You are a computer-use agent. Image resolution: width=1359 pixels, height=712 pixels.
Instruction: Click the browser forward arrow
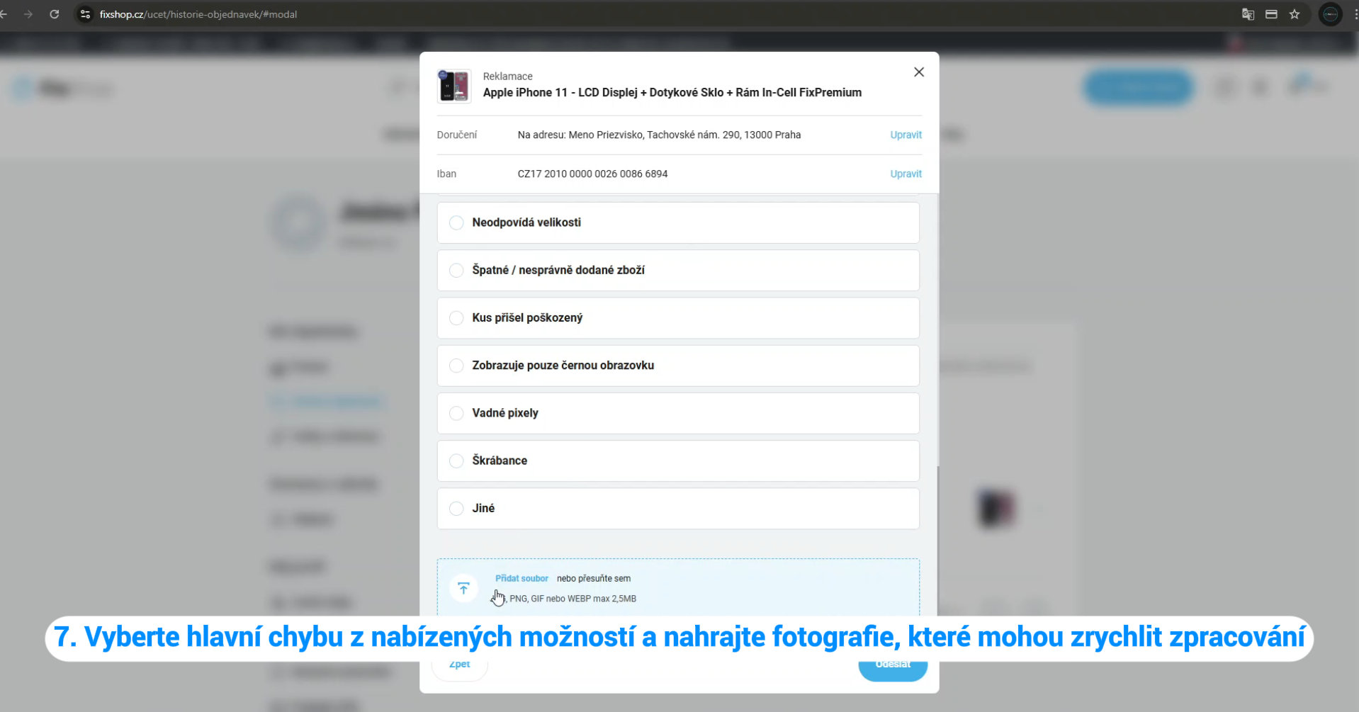28,14
